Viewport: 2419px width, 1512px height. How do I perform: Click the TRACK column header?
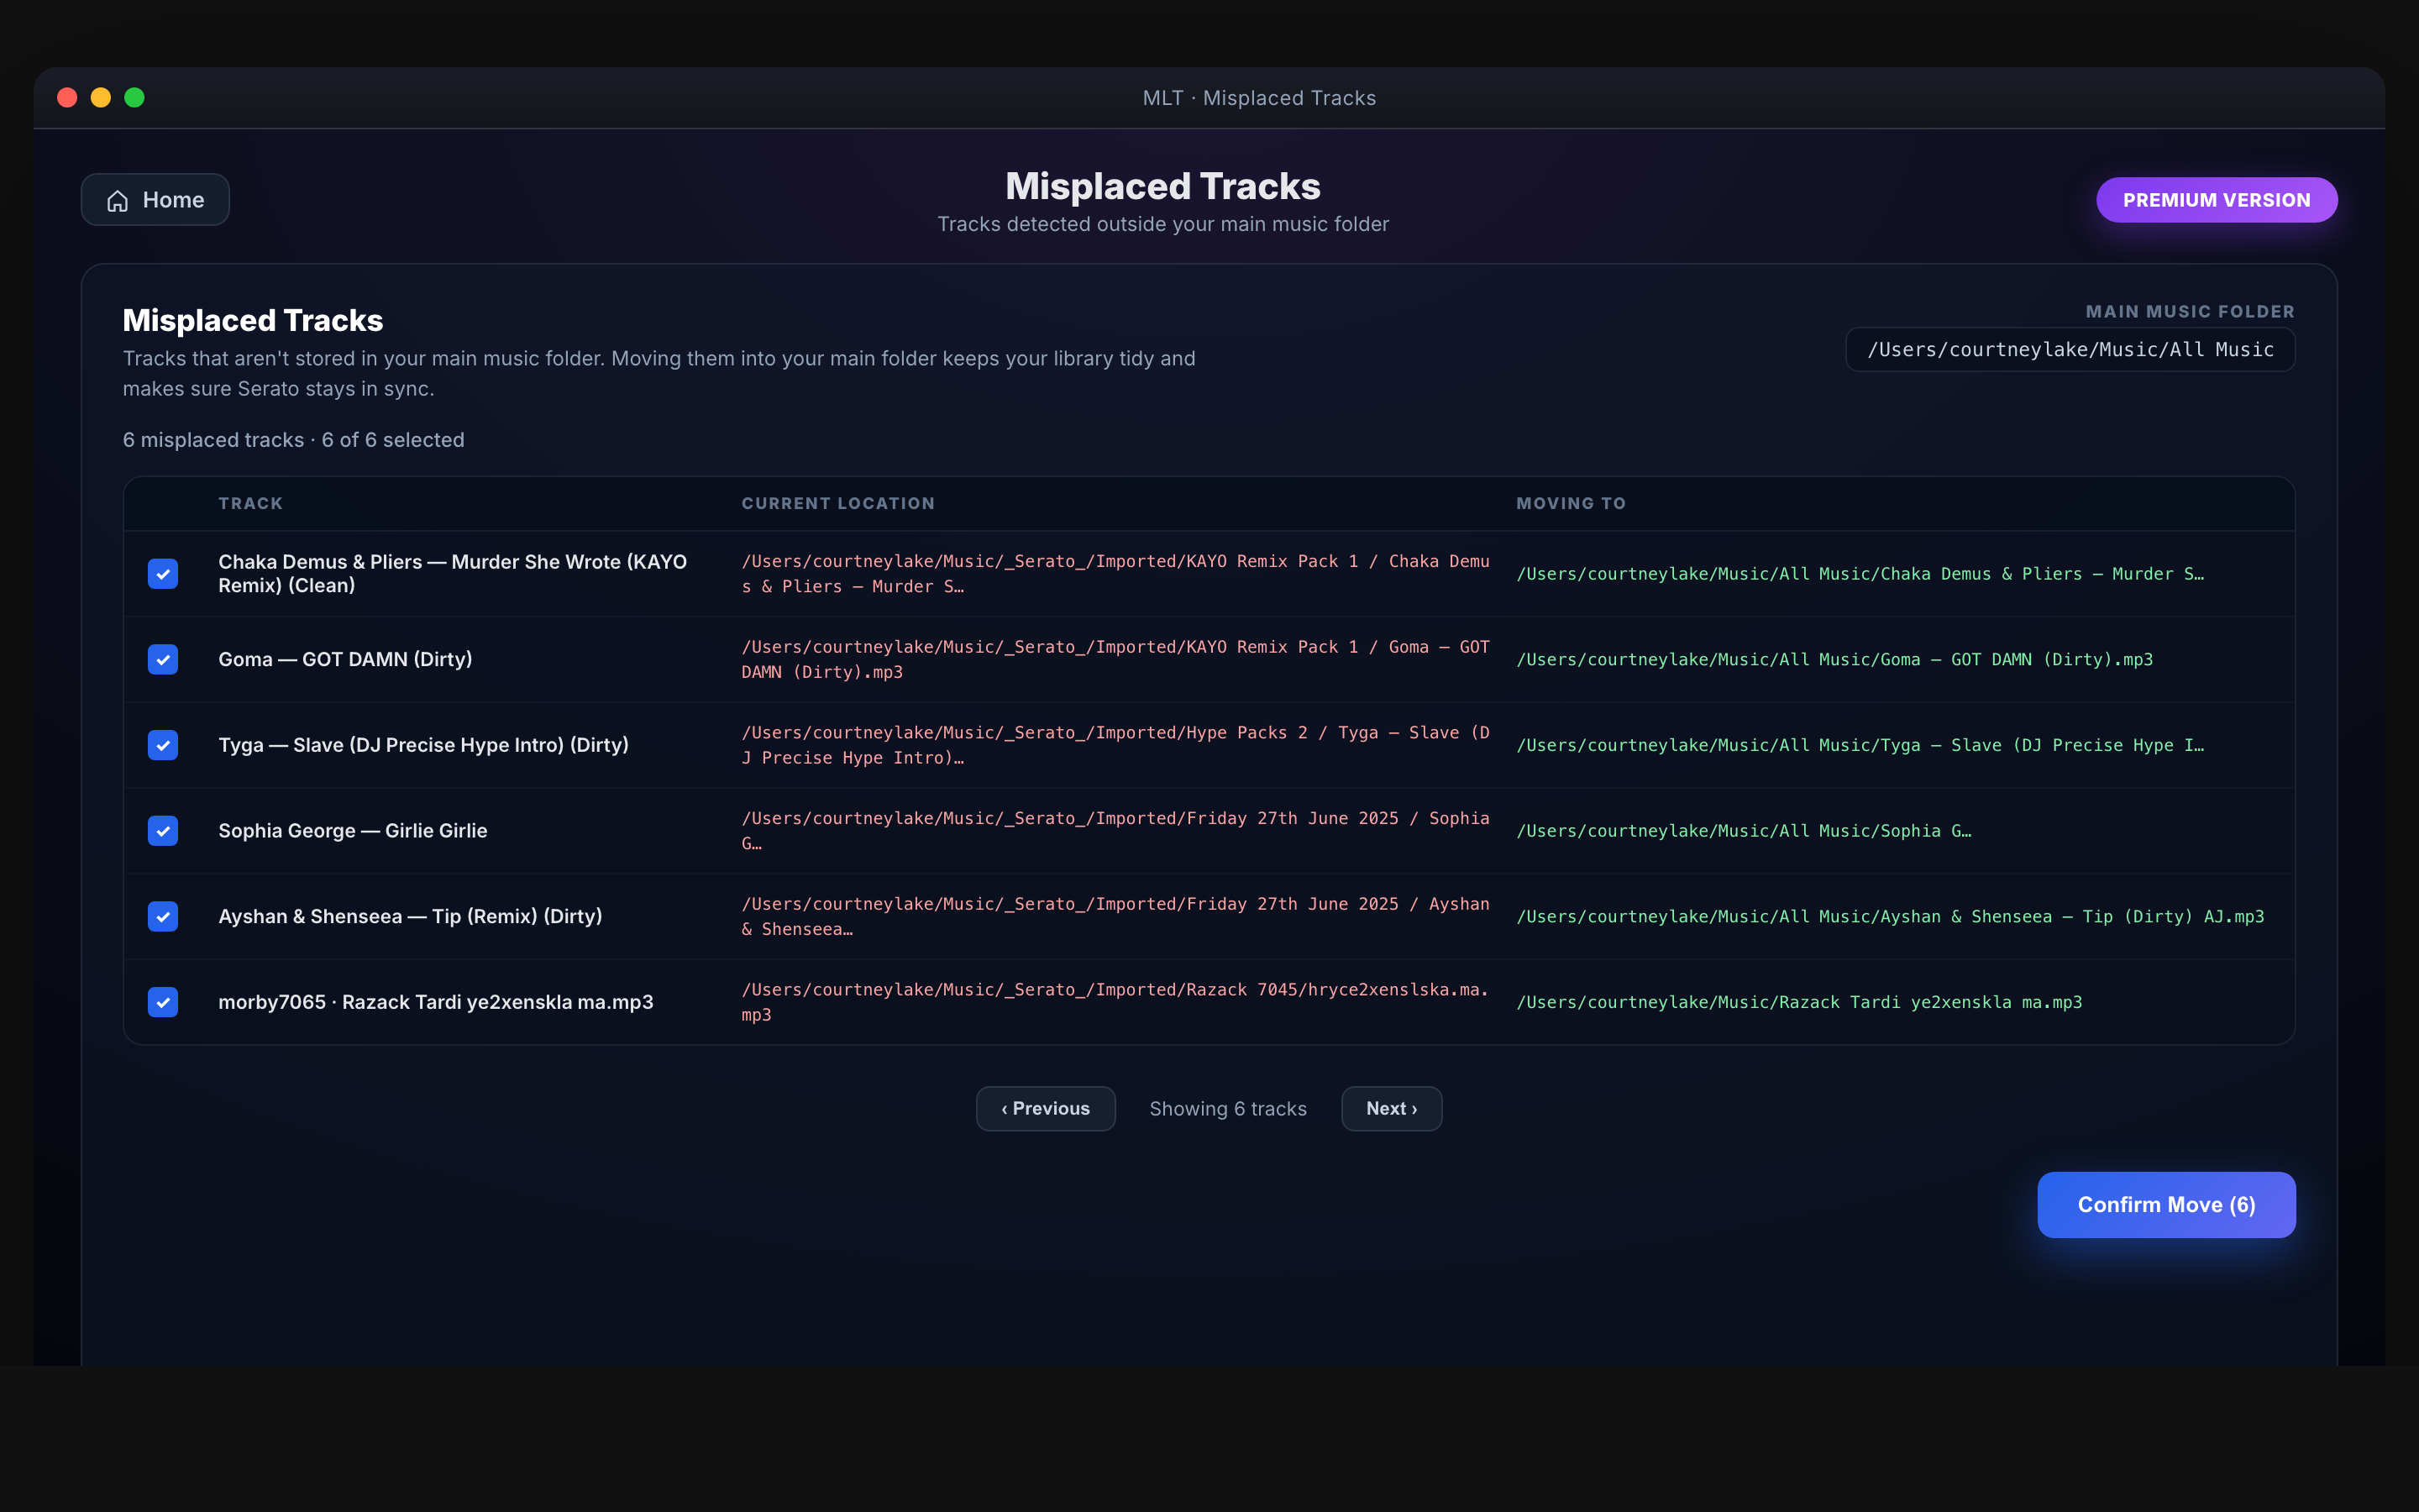[251, 504]
